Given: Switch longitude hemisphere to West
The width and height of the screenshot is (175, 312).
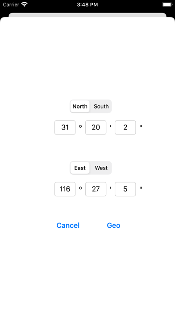Looking at the screenshot, I should click(x=101, y=168).
